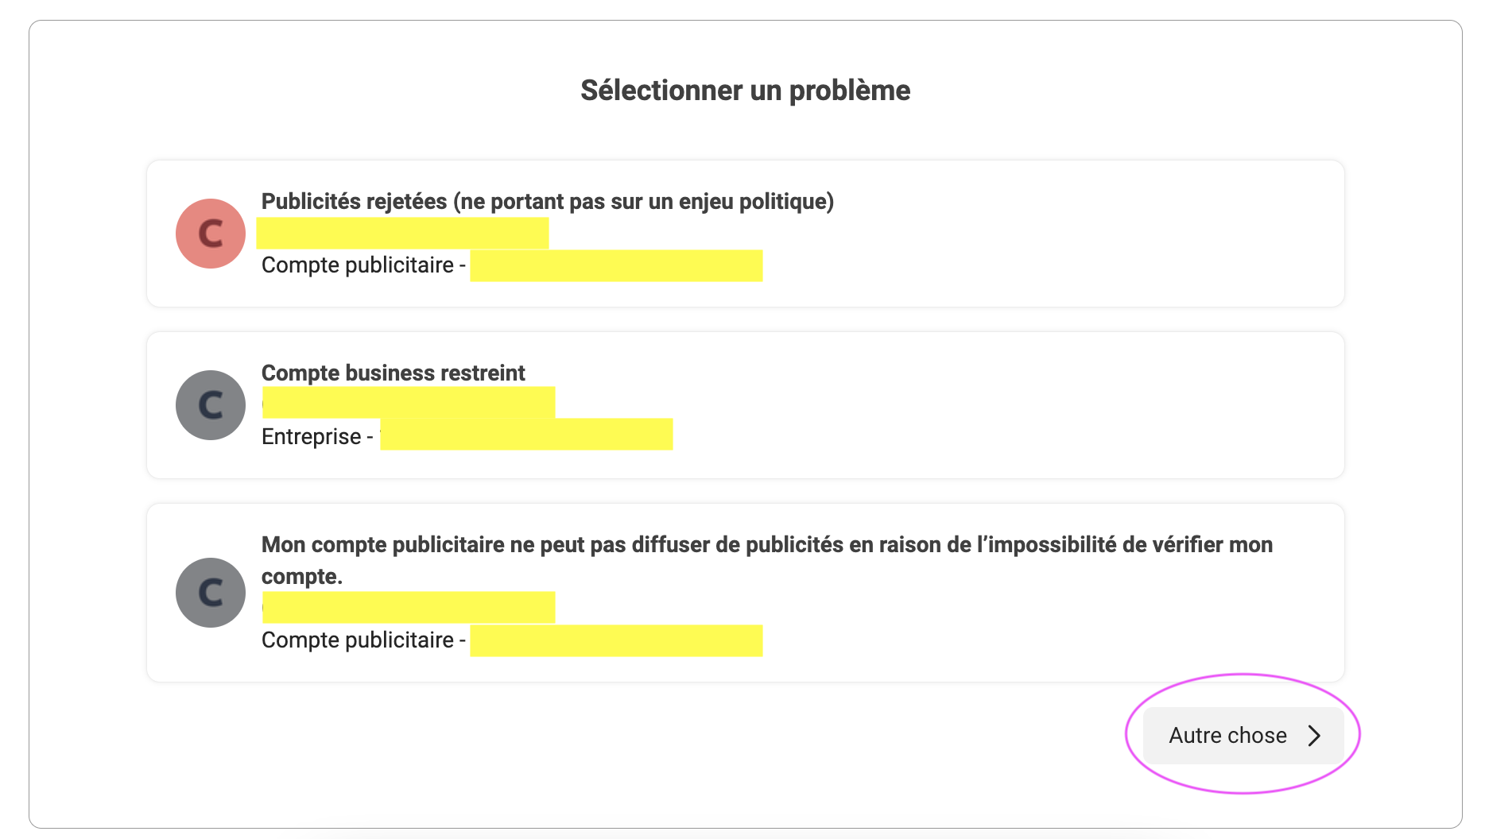The width and height of the screenshot is (1485, 839).
Task: Click the gray C avatar in the bottom card
Action: pos(211,593)
